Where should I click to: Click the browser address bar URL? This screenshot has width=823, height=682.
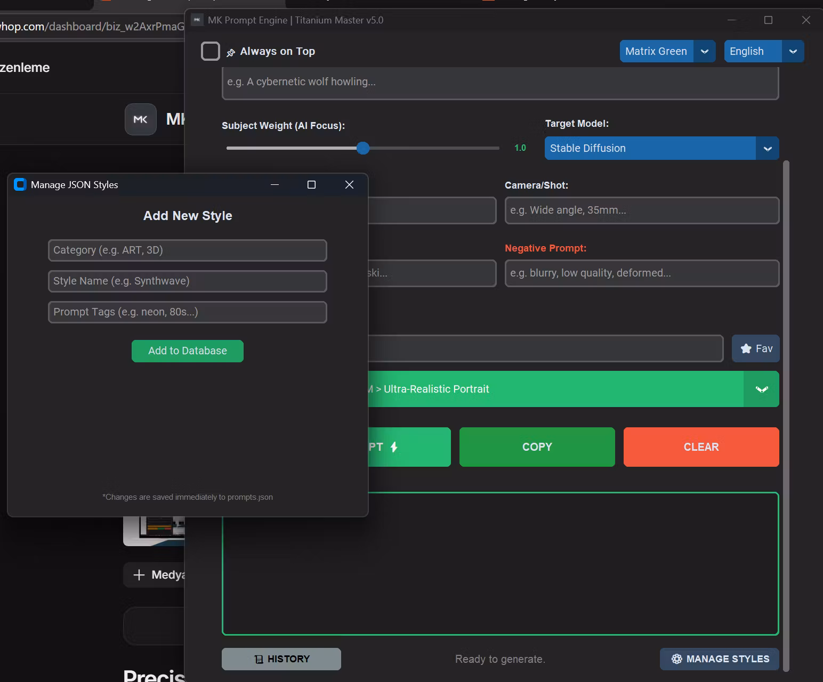92,27
